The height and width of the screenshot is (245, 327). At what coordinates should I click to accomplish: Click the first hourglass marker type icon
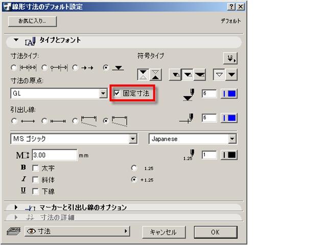[144, 74]
